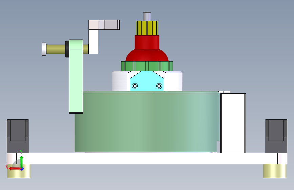294x190 pixels.
Task: Click the blue Z axis dot of triad
Action: click(x=22, y=169)
